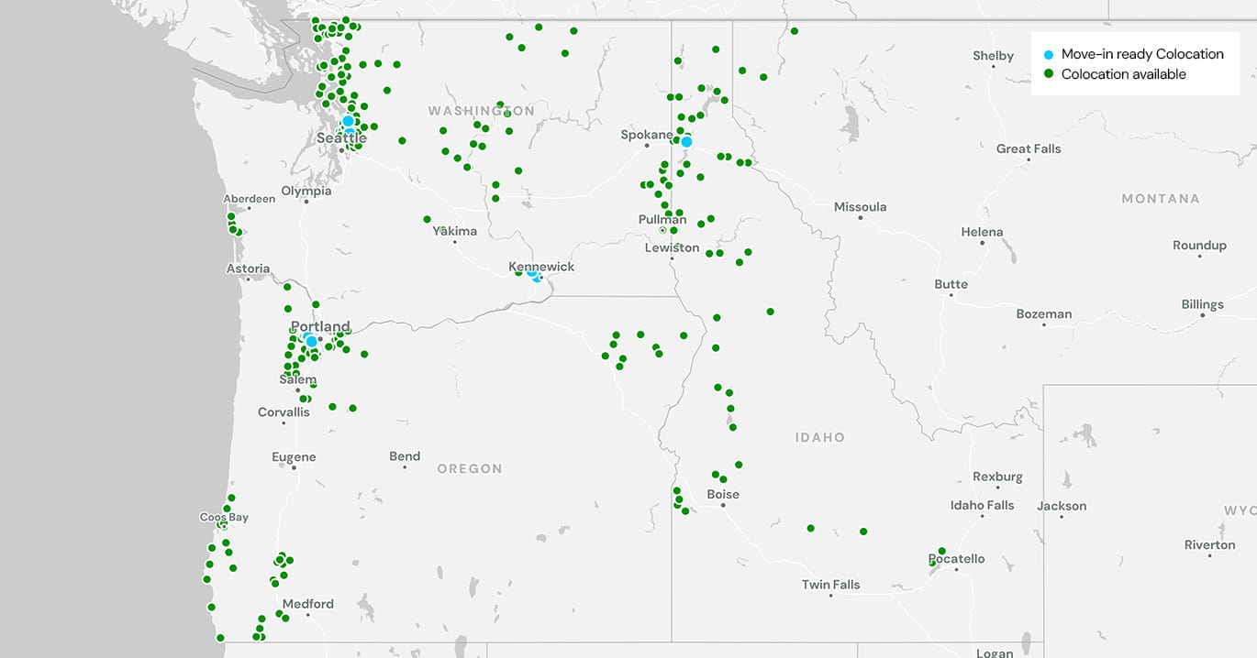Select the green Colocation marker above Boise
The height and width of the screenshot is (658, 1257).
716,474
